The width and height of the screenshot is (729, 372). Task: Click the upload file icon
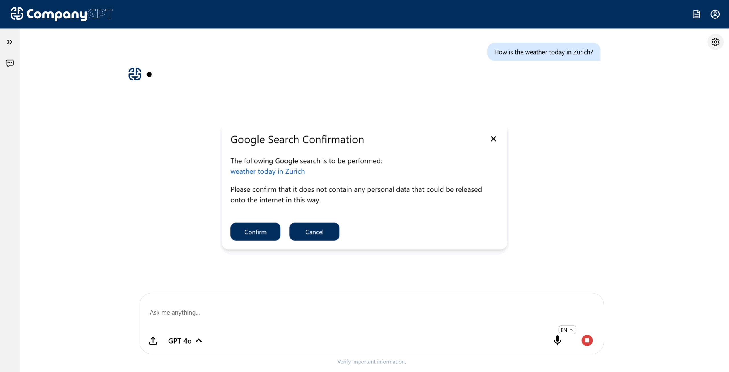153,341
